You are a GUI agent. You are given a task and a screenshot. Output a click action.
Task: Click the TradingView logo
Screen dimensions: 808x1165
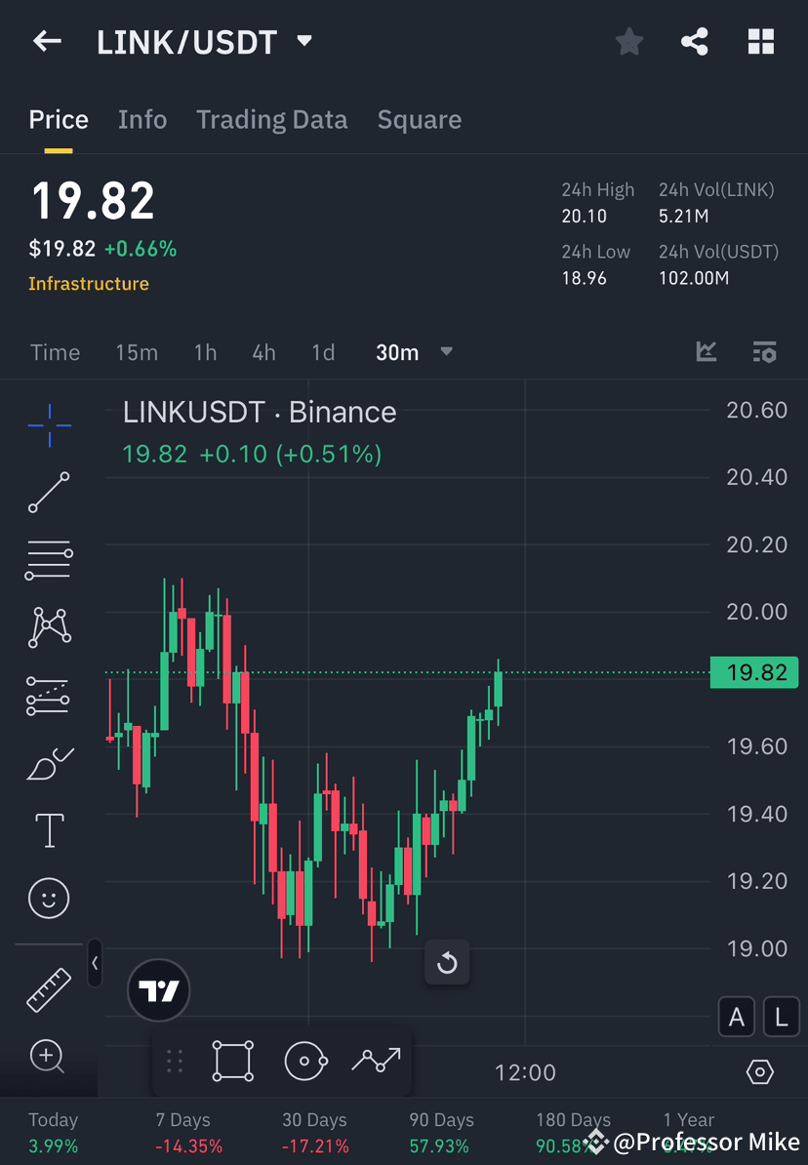coord(158,989)
